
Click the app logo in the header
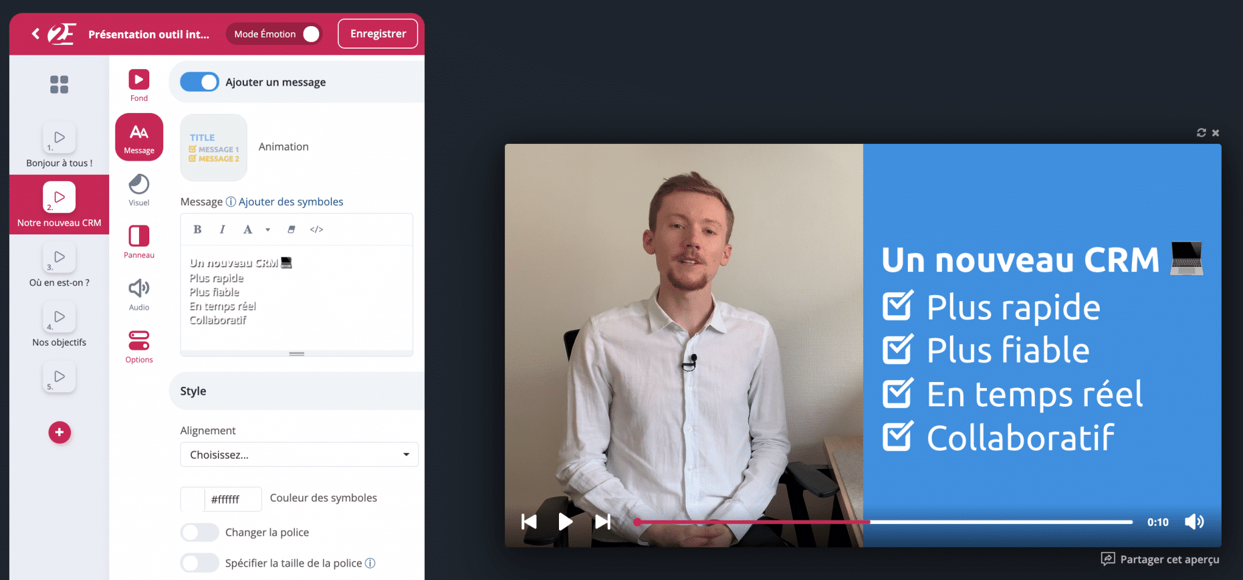coord(61,34)
